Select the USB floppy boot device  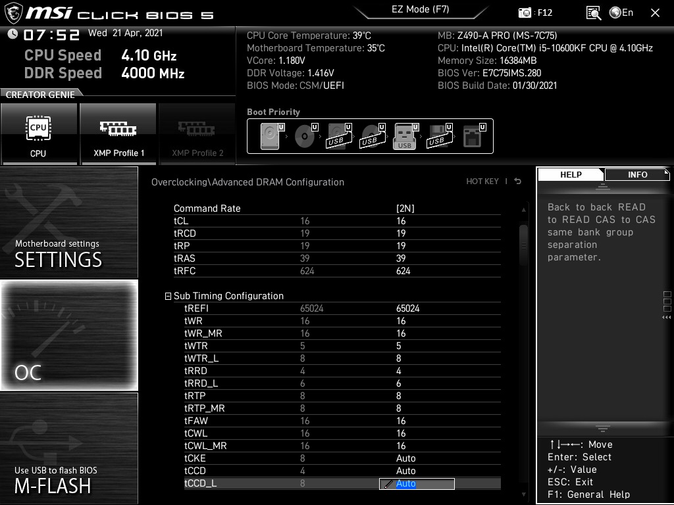(x=440, y=136)
